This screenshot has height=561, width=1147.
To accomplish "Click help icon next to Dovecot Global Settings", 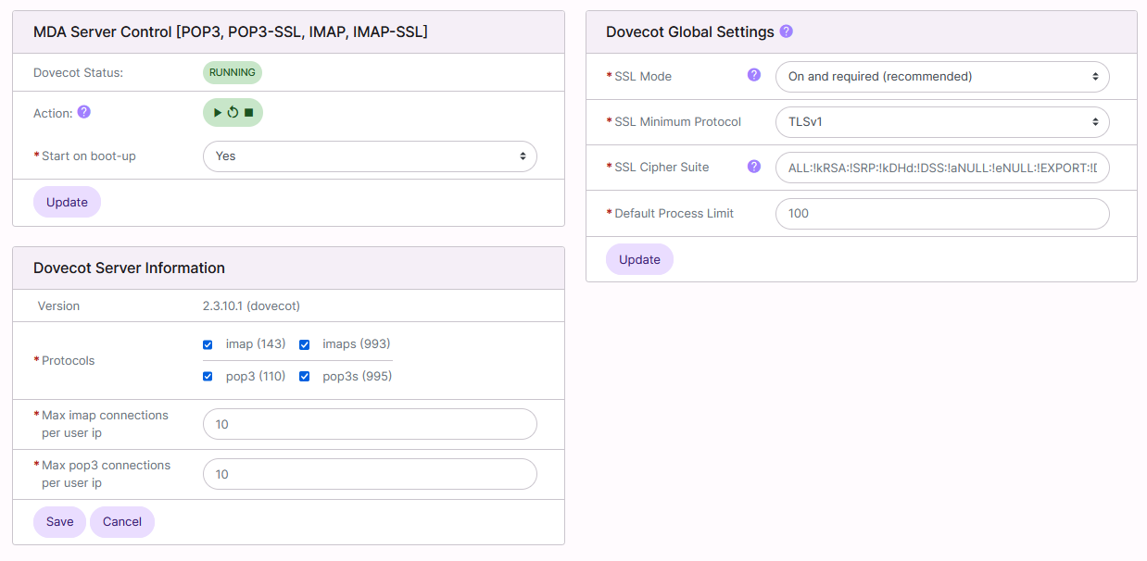I will [786, 31].
